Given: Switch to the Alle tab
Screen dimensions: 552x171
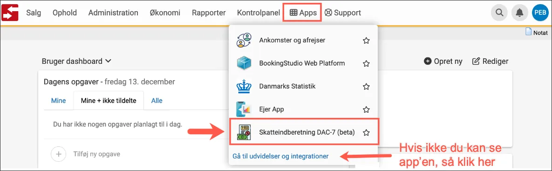Looking at the screenshot, I should 157,101.
